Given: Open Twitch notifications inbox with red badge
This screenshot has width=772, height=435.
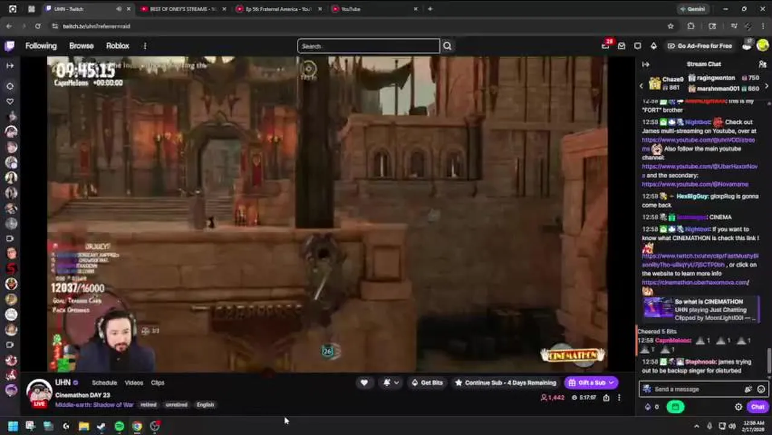Looking at the screenshot, I should pyautogui.click(x=606, y=45).
